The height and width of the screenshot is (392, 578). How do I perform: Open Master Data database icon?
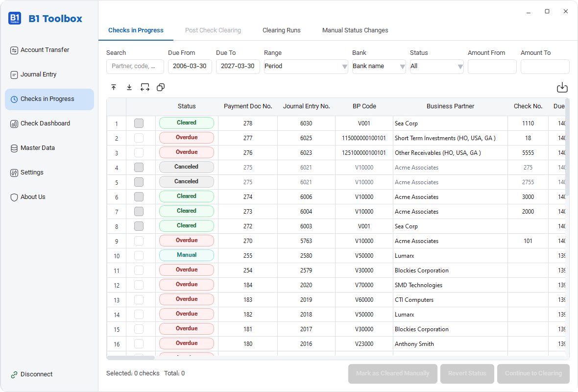[14, 148]
